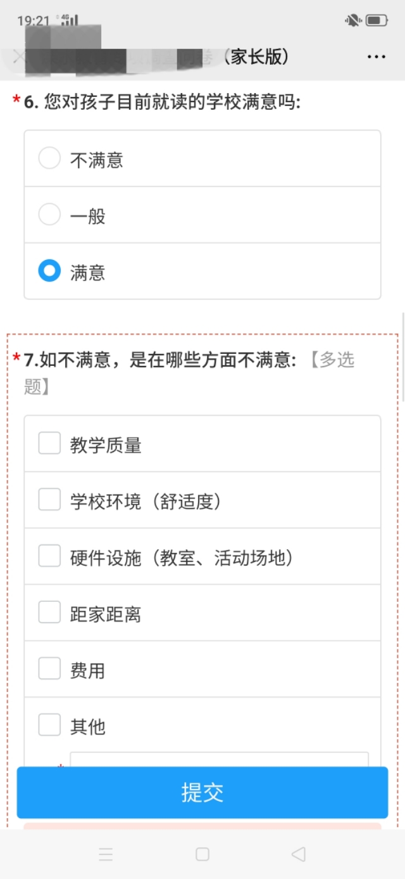Check the 学校环境（舒适度）checkbox
The image size is (405, 879).
click(49, 499)
